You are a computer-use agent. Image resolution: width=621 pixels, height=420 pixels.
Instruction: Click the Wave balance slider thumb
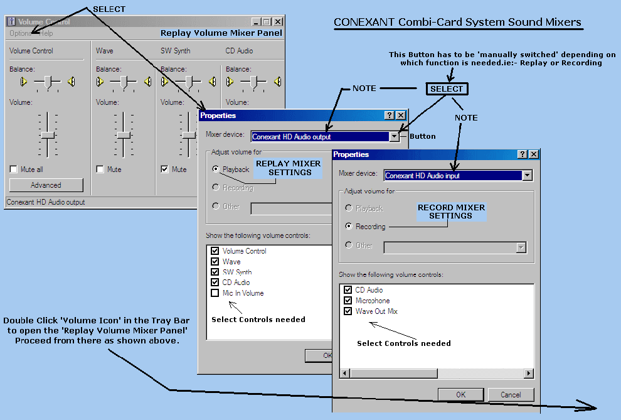pos(124,82)
